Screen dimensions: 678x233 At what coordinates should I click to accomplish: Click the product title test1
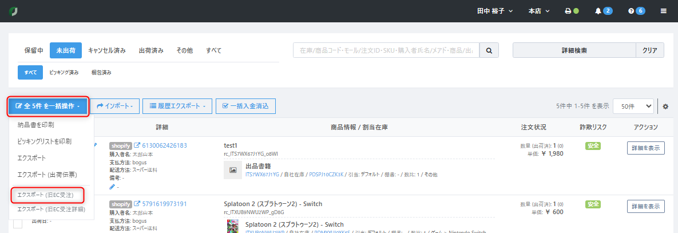point(231,145)
